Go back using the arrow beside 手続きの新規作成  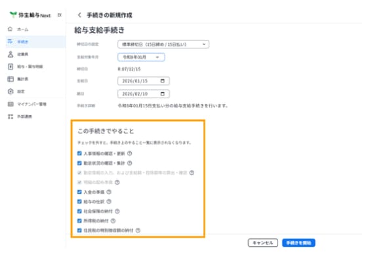pos(79,15)
